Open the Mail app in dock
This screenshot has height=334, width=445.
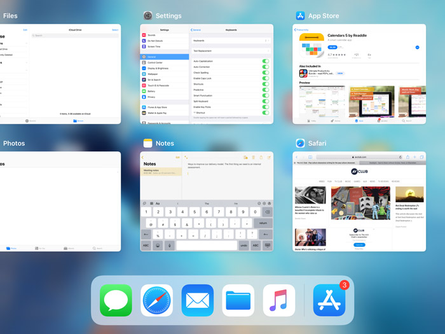(x=197, y=300)
